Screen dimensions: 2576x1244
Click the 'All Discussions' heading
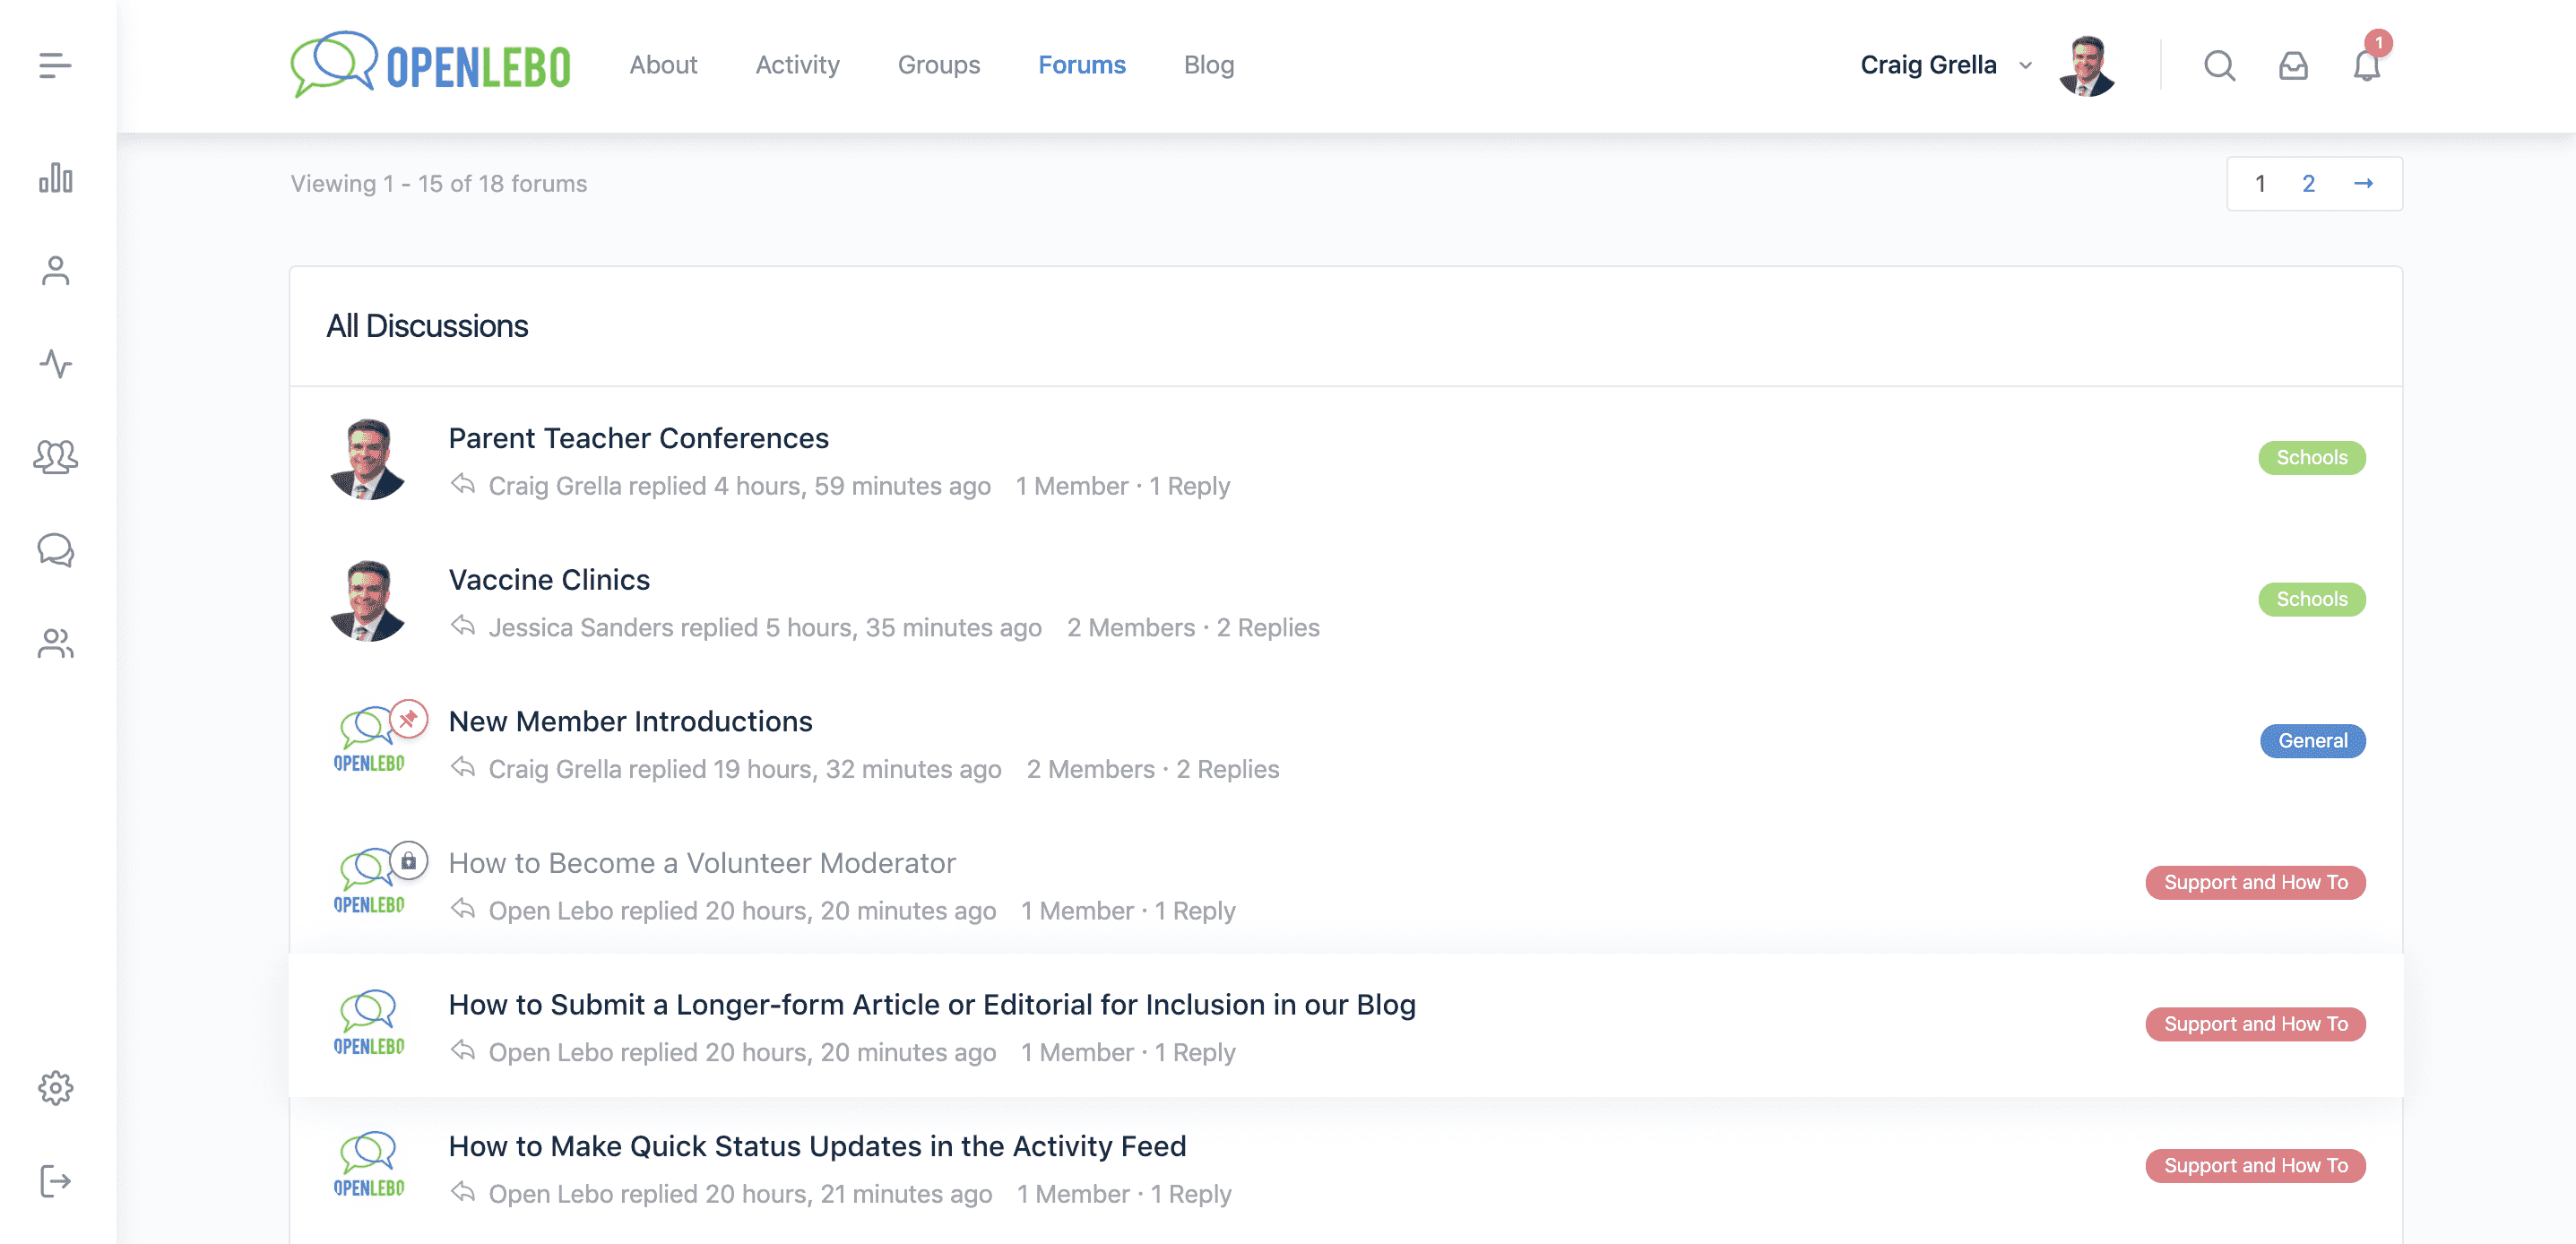click(427, 326)
